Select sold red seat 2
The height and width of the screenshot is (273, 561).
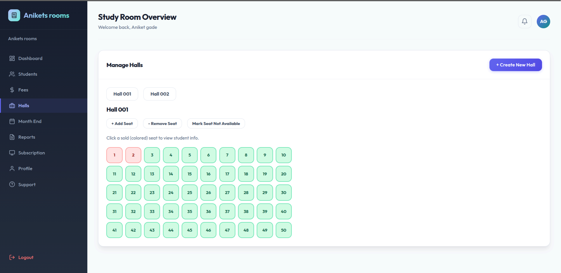(x=133, y=155)
